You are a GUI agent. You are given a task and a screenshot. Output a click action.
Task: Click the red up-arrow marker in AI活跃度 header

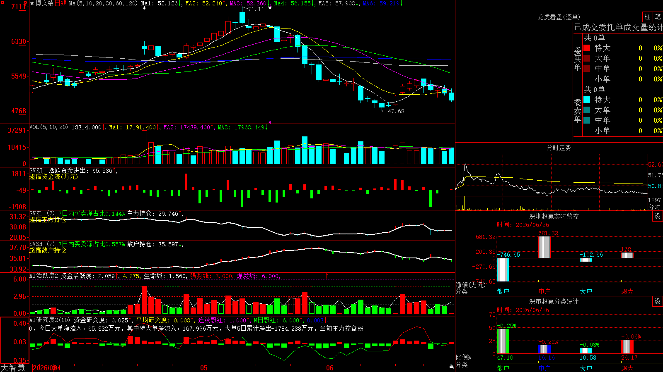327,275
